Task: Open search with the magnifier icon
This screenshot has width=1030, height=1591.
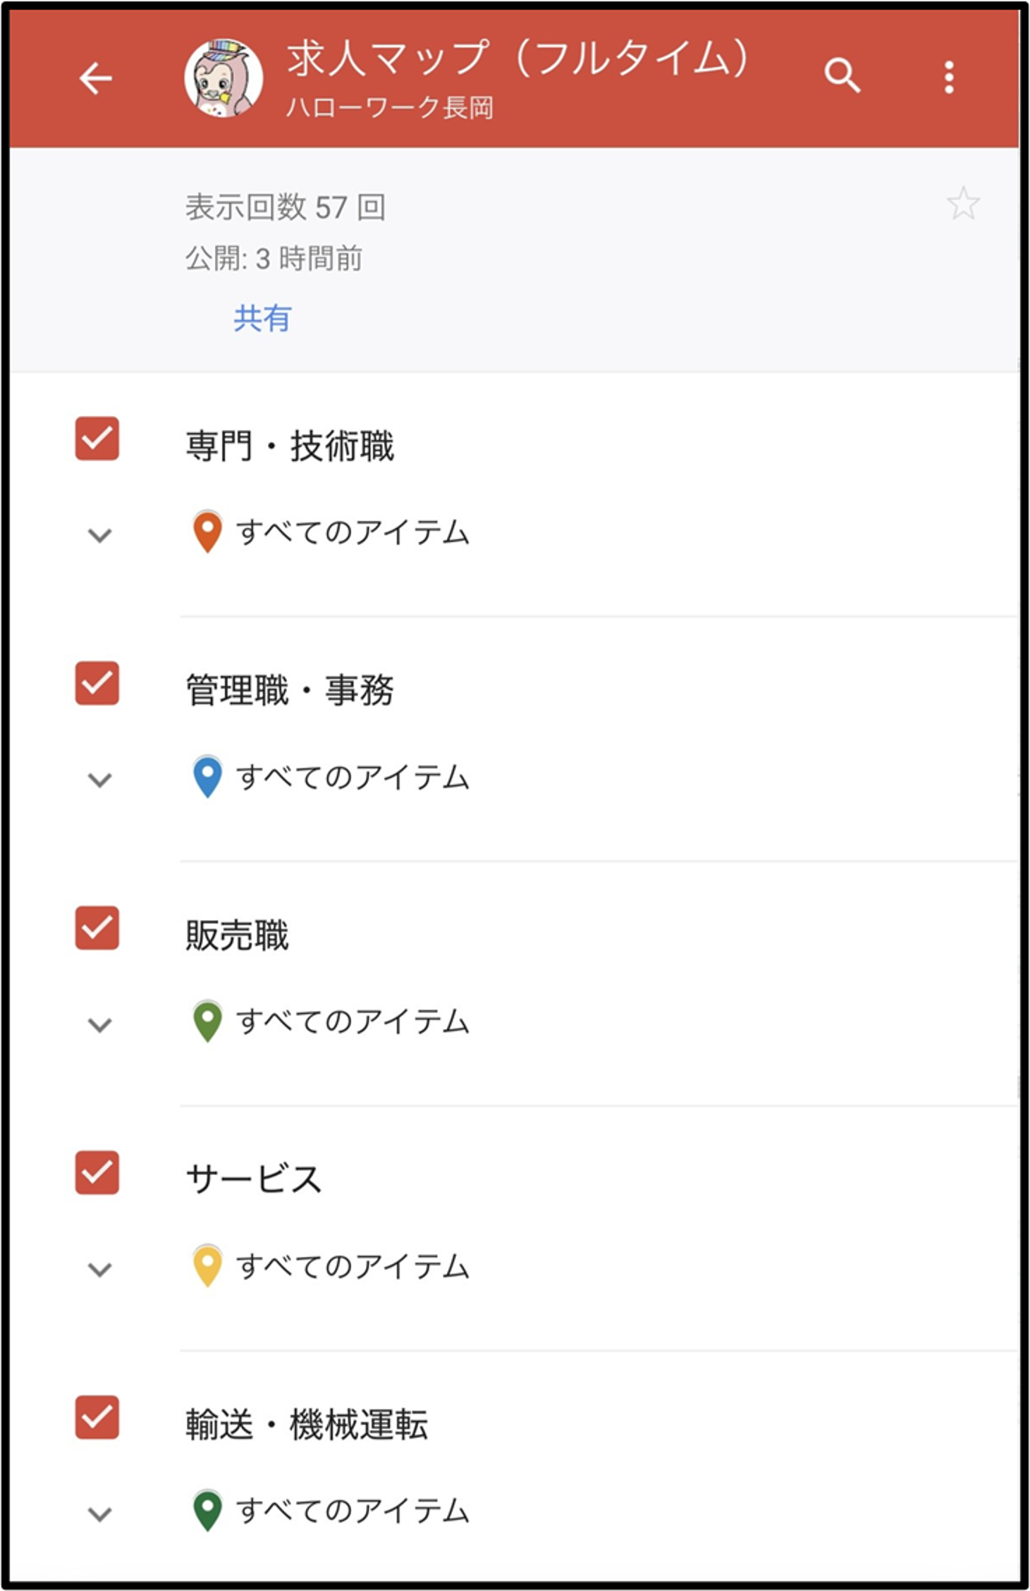Action: click(x=842, y=75)
